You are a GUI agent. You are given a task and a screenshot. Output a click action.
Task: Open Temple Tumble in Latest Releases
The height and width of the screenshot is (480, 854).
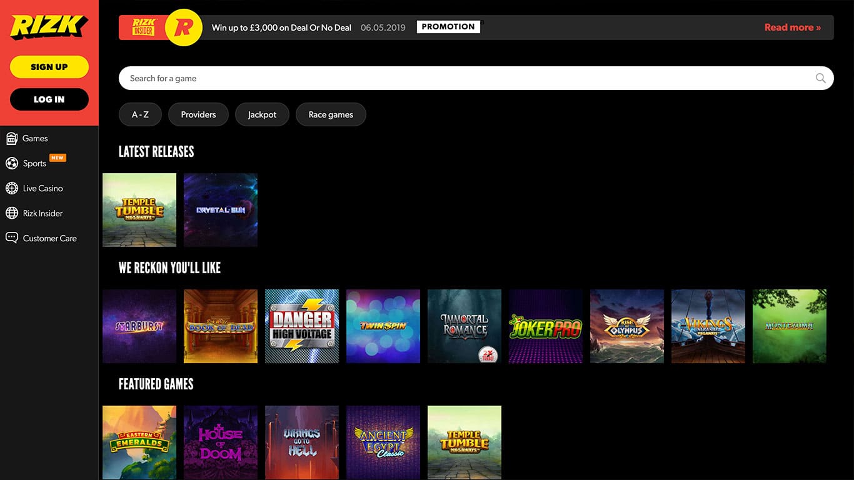click(x=139, y=210)
